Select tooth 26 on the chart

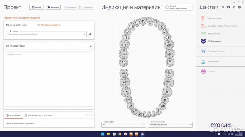[169, 45]
